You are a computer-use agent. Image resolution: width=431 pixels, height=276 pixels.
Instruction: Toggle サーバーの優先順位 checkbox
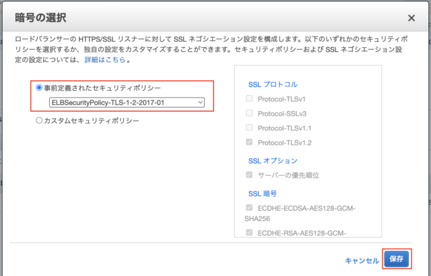click(249, 174)
